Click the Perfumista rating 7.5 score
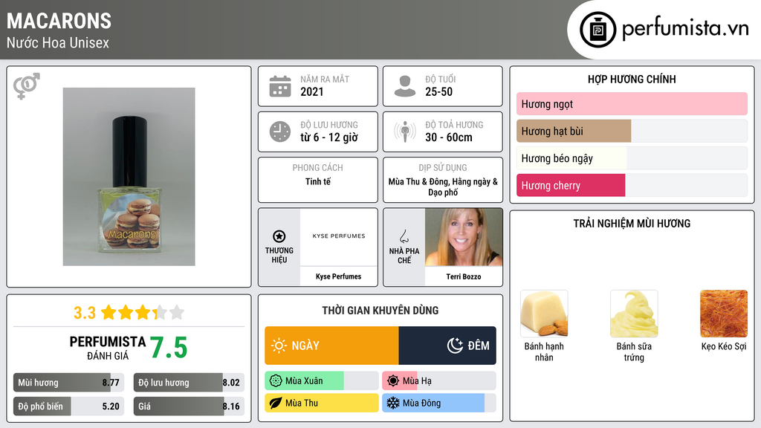This screenshot has width=761, height=428. point(169,348)
